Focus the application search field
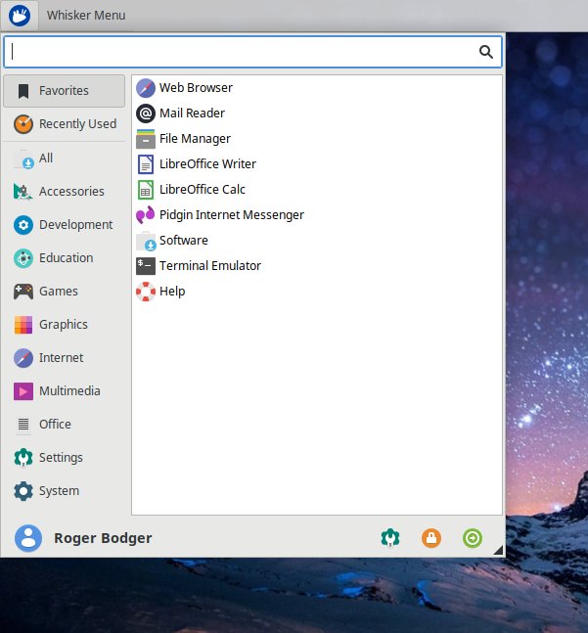The height and width of the screenshot is (633, 588). tap(245, 52)
